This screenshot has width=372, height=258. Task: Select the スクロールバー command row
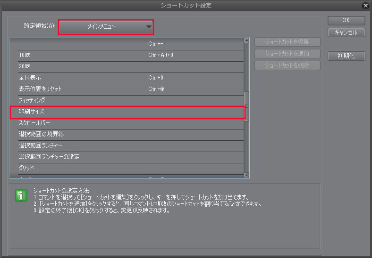[x=131, y=123]
